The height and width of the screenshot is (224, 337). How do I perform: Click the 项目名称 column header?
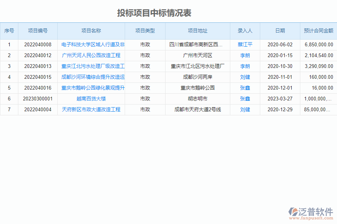(91, 31)
